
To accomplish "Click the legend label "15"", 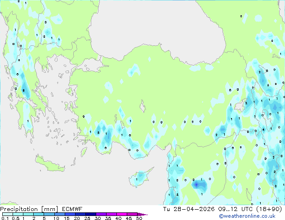I will 67,218.
